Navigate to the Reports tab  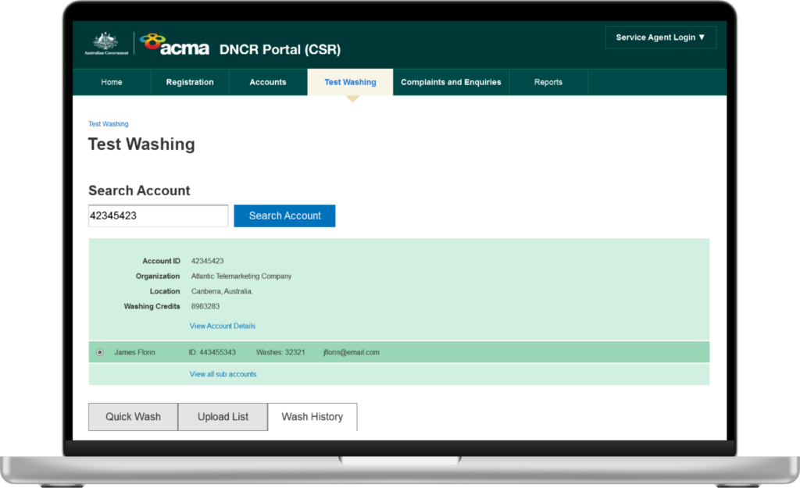(548, 82)
